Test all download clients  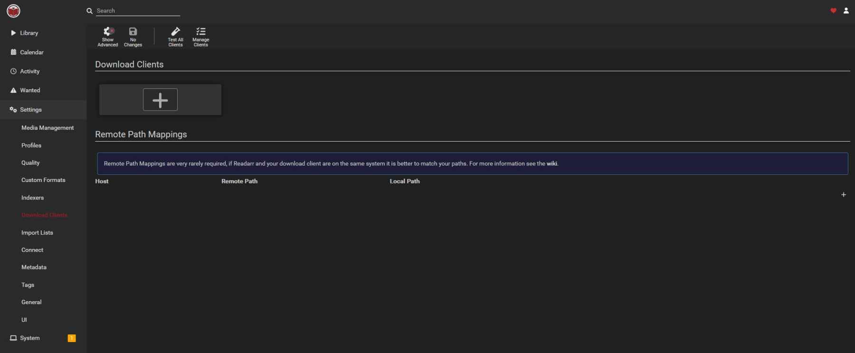(175, 37)
